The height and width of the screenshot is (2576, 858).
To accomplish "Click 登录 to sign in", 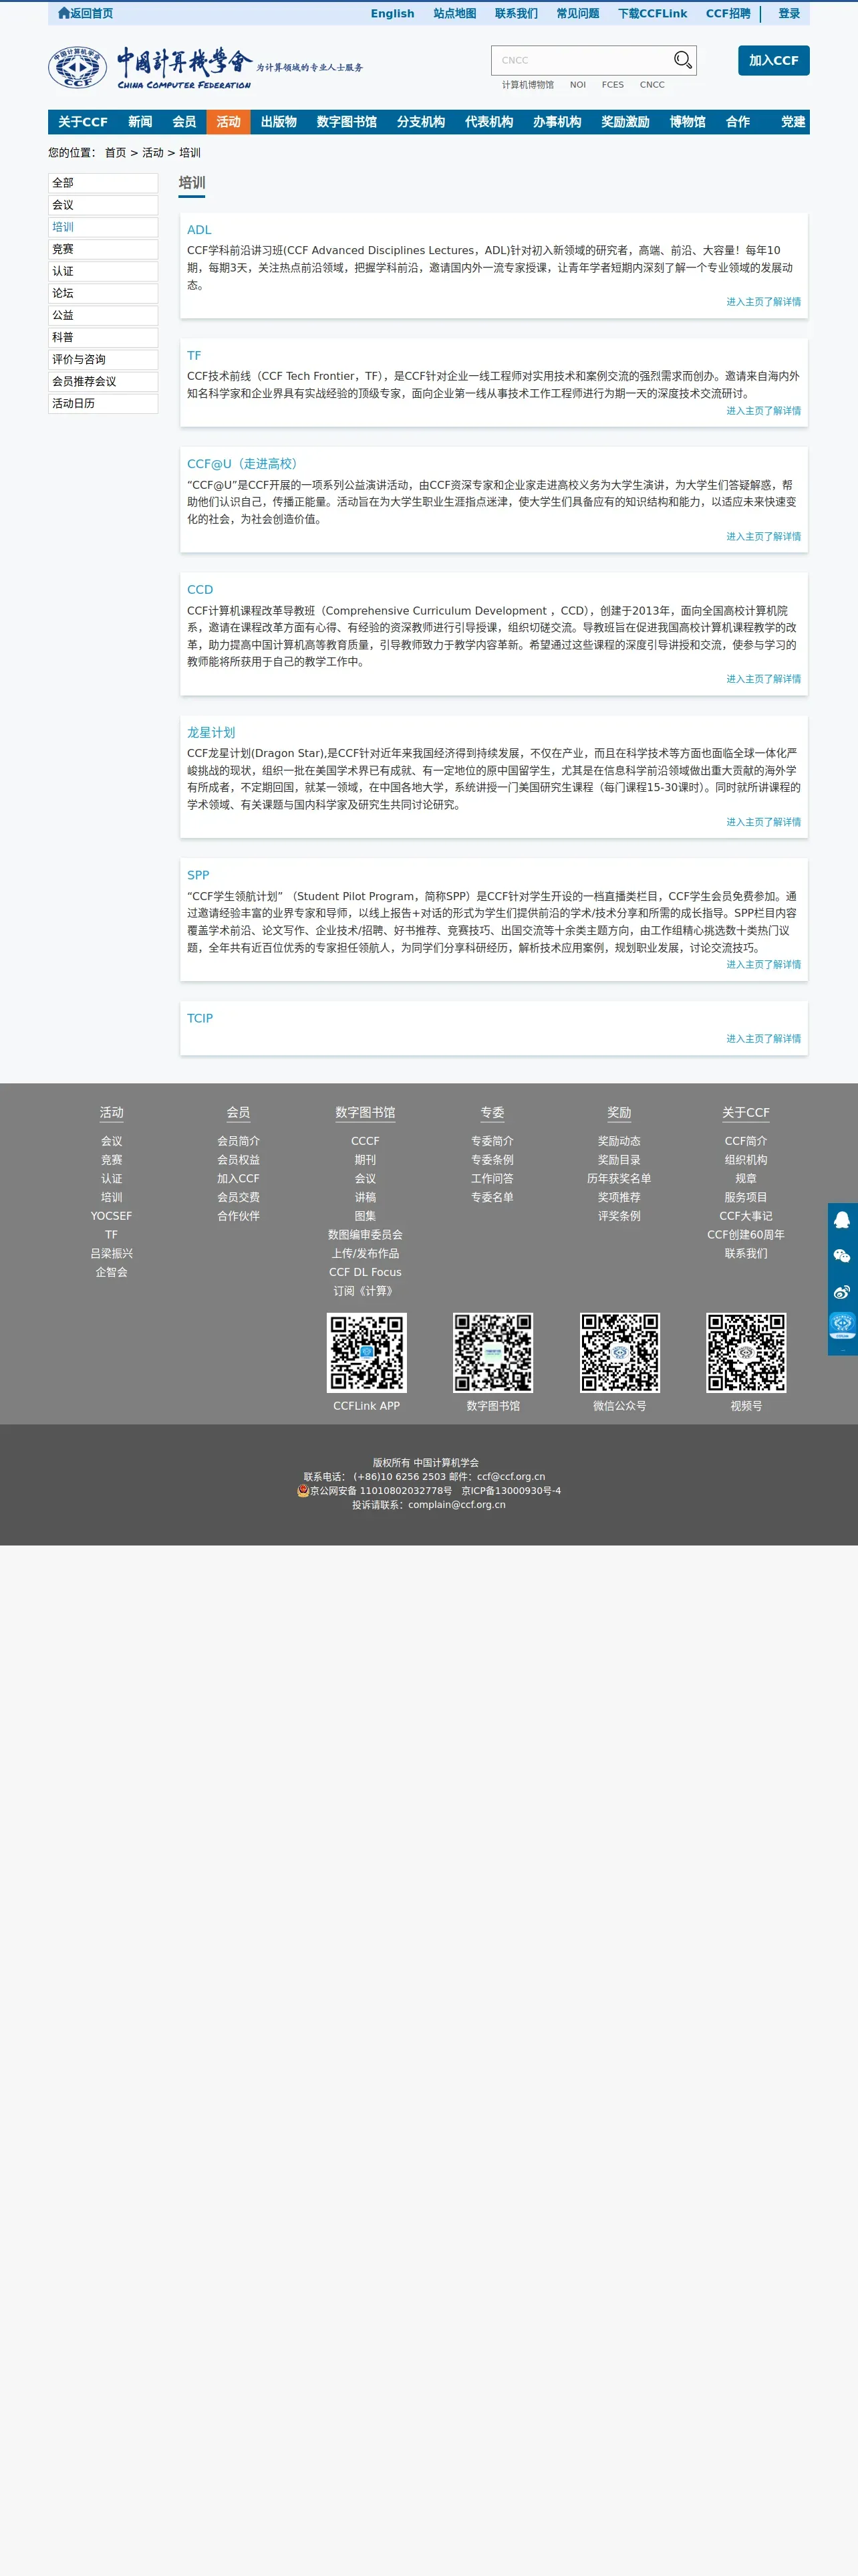I will pyautogui.click(x=789, y=13).
